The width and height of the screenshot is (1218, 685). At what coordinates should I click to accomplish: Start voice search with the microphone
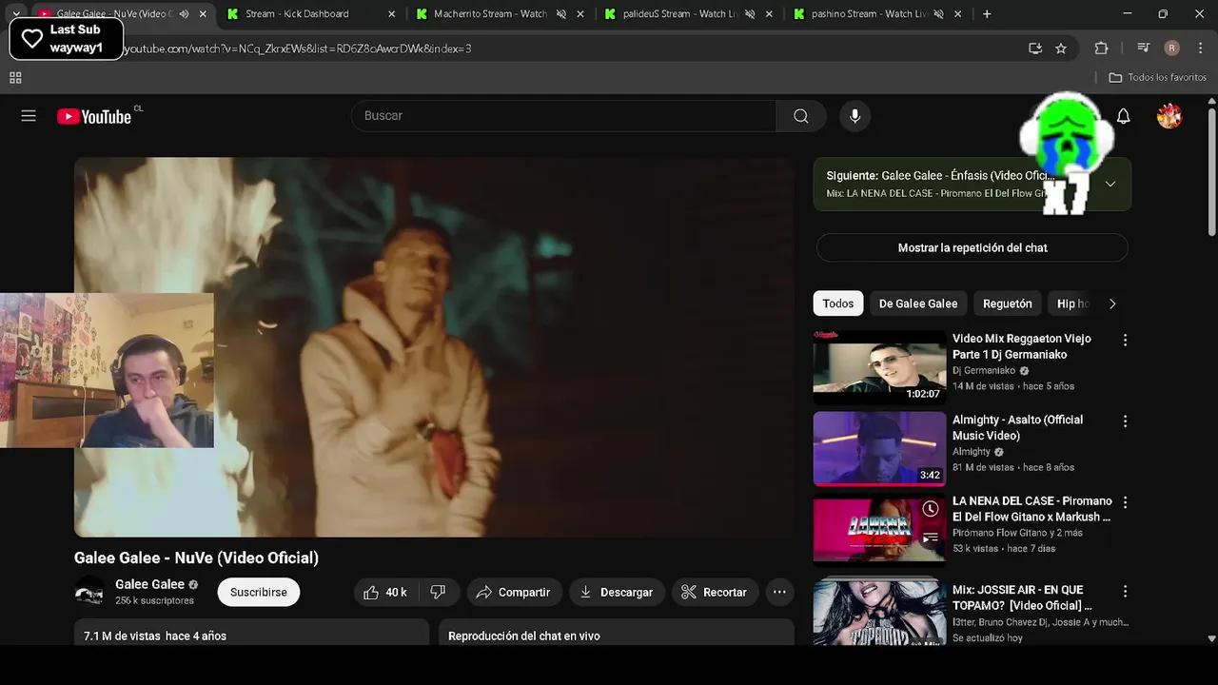click(x=855, y=116)
